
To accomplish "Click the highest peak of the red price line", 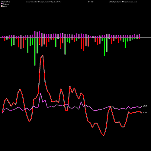I will [43, 56].
